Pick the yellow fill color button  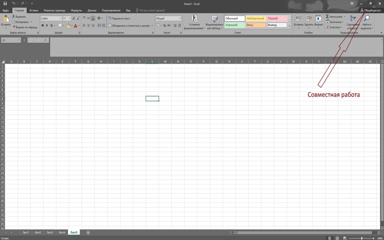[x=68, y=25]
